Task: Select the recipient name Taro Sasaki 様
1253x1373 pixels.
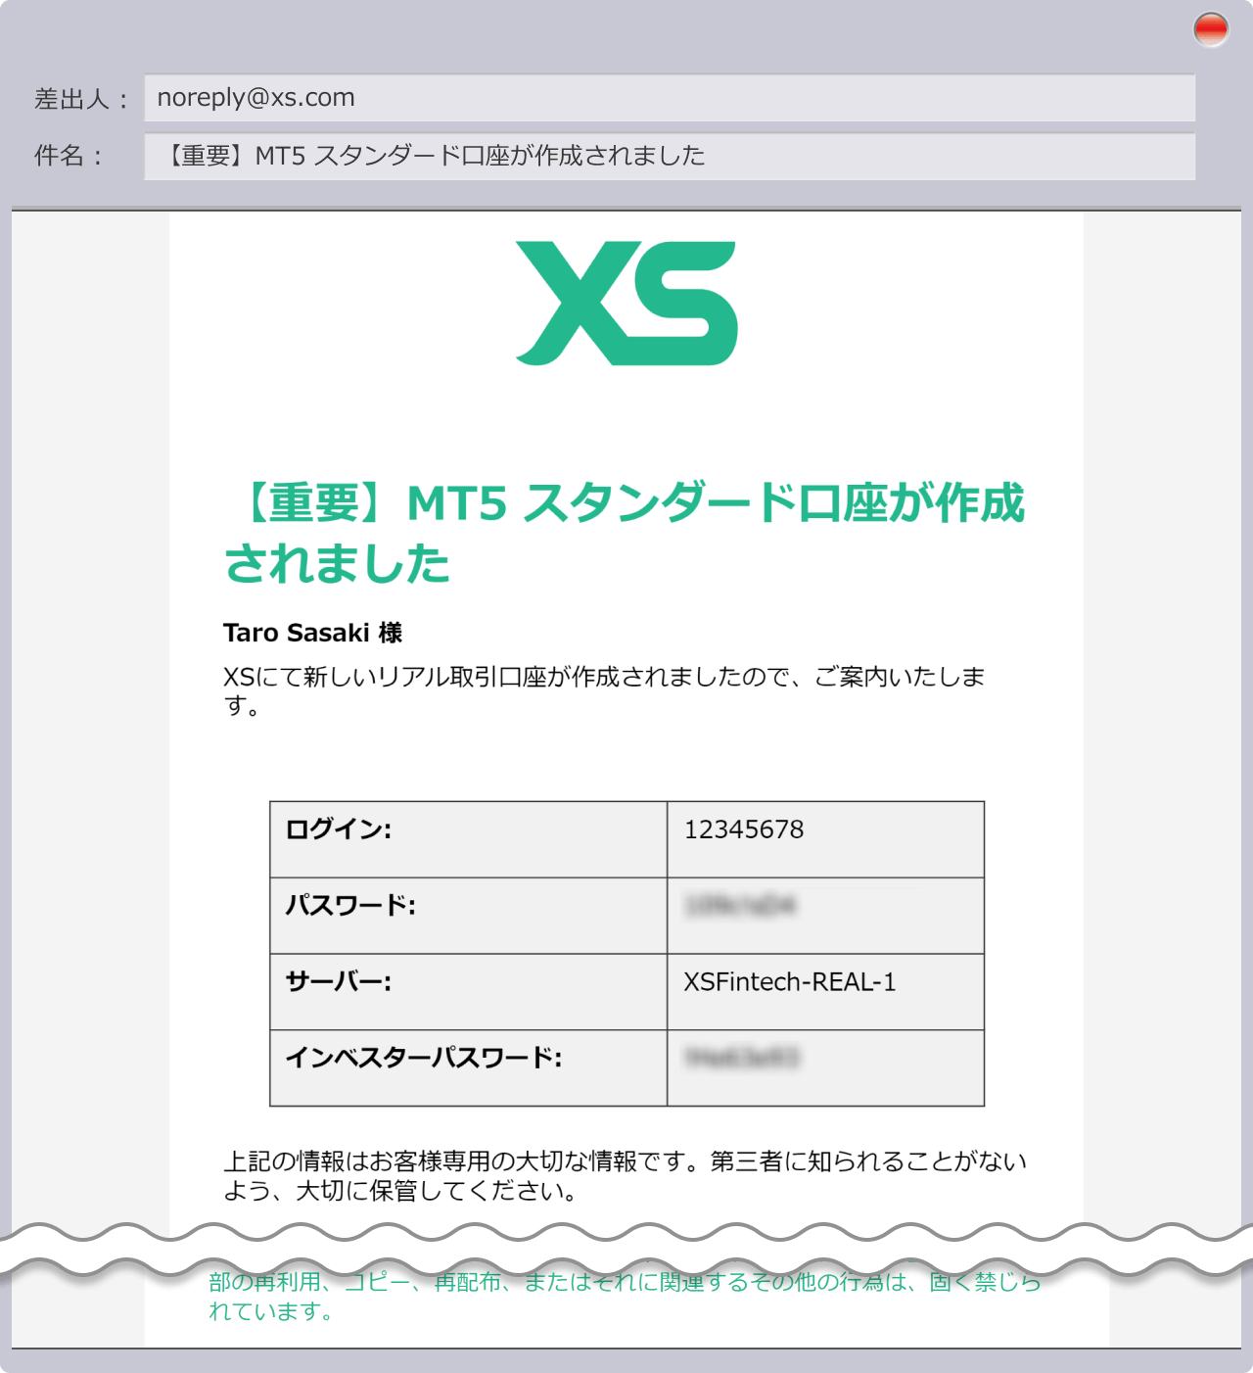Action: coord(313,633)
